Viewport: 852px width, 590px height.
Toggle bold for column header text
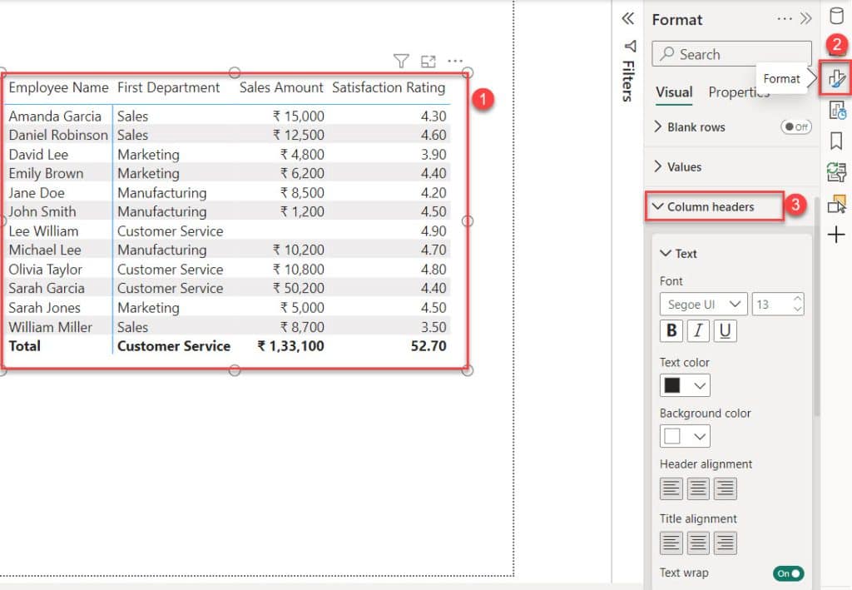pyautogui.click(x=671, y=330)
